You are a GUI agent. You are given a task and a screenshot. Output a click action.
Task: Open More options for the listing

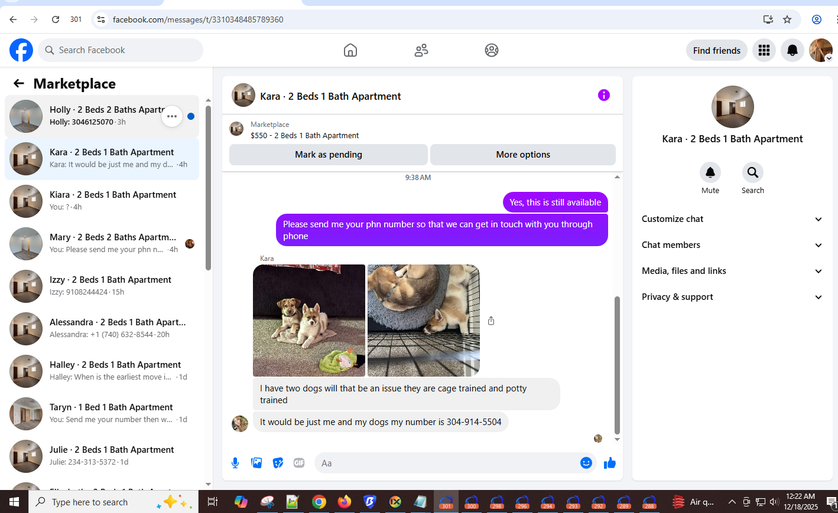pyautogui.click(x=523, y=155)
